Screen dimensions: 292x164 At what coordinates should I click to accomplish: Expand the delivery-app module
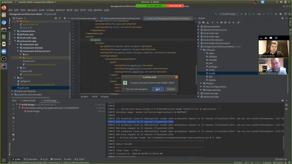pyautogui.click(x=15, y=35)
